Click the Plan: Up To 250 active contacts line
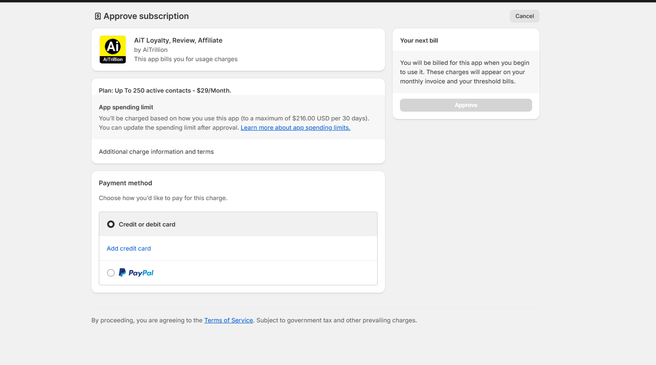The width and height of the screenshot is (656, 365). click(165, 90)
